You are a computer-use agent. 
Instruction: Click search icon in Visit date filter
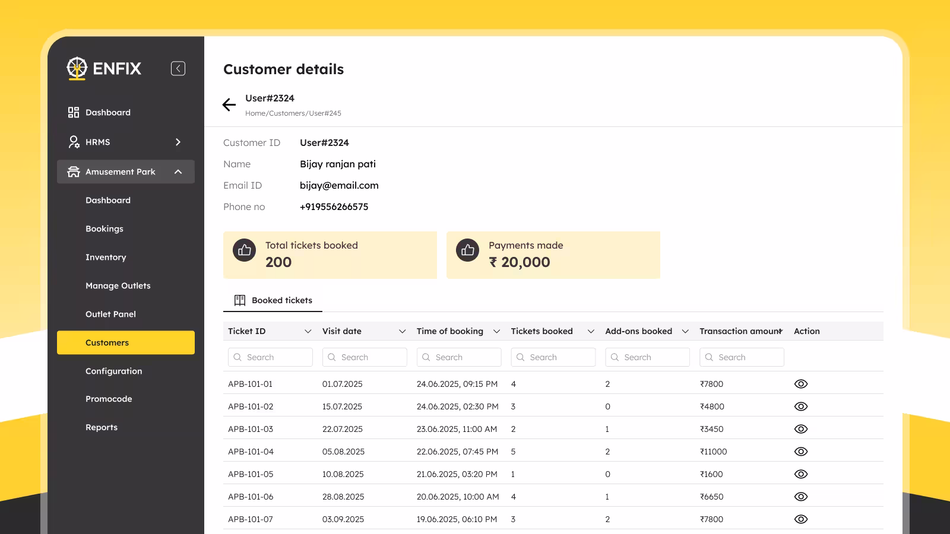[332, 357]
